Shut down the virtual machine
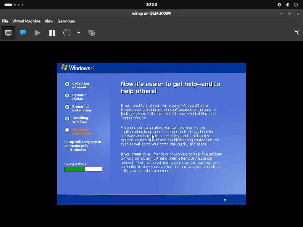Image resolution: width=303 pixels, height=227 pixels. [x=67, y=33]
